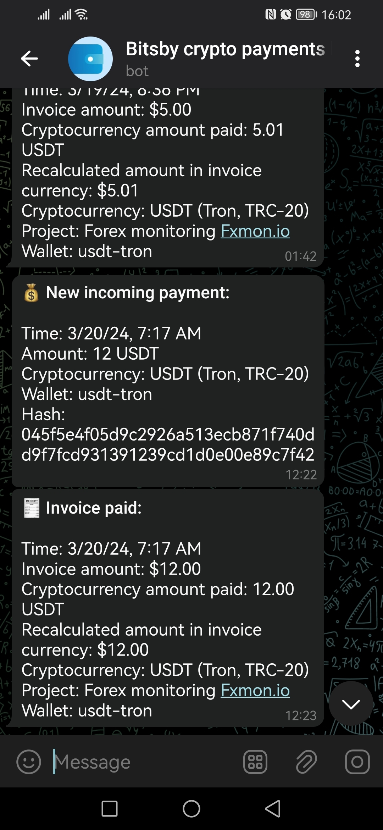
Task: Tap the Invoice paid message heading
Action: tap(94, 508)
